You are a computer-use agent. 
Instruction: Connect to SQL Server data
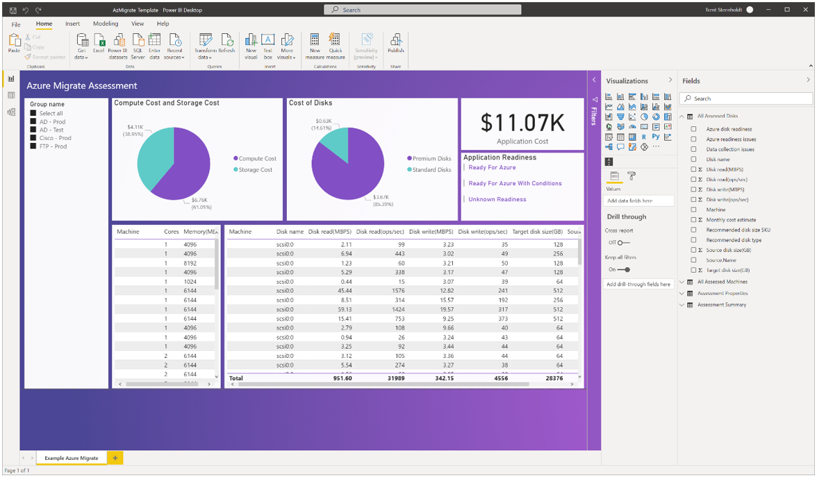coord(138,46)
